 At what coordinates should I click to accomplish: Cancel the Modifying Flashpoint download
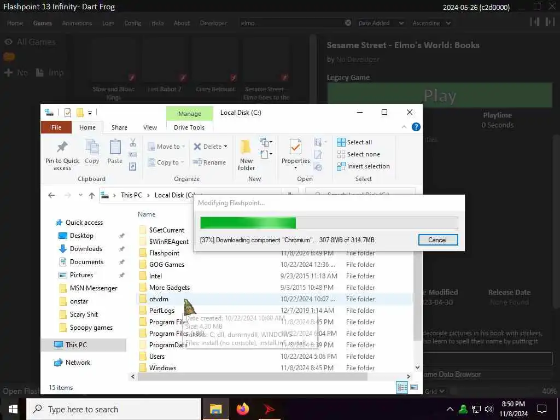438,240
